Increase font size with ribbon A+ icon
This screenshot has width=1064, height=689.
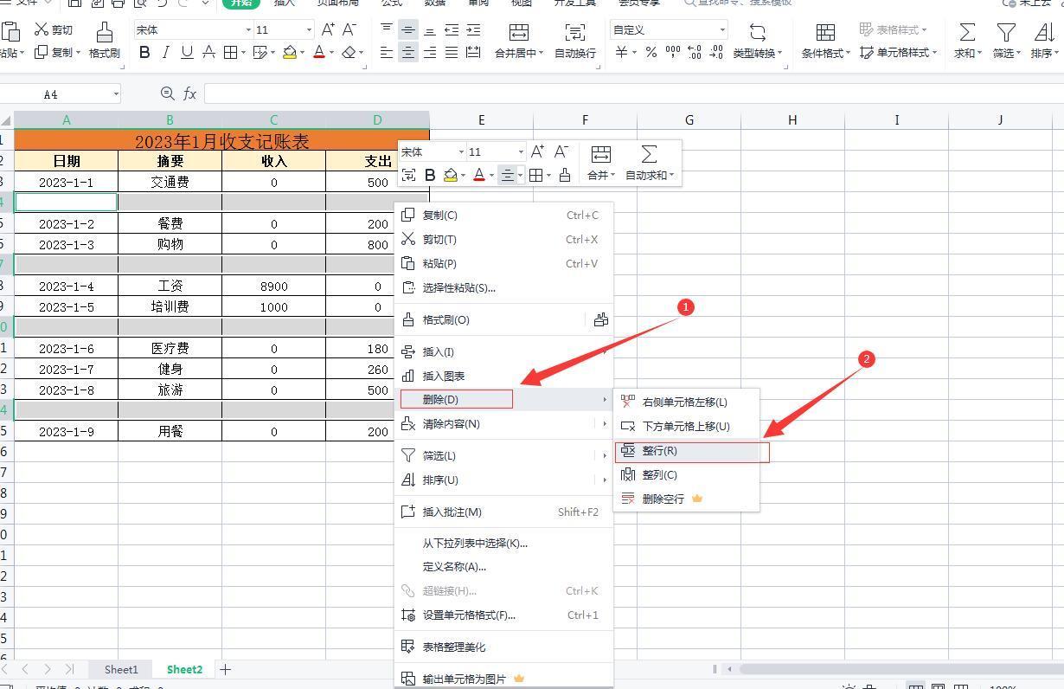click(329, 29)
